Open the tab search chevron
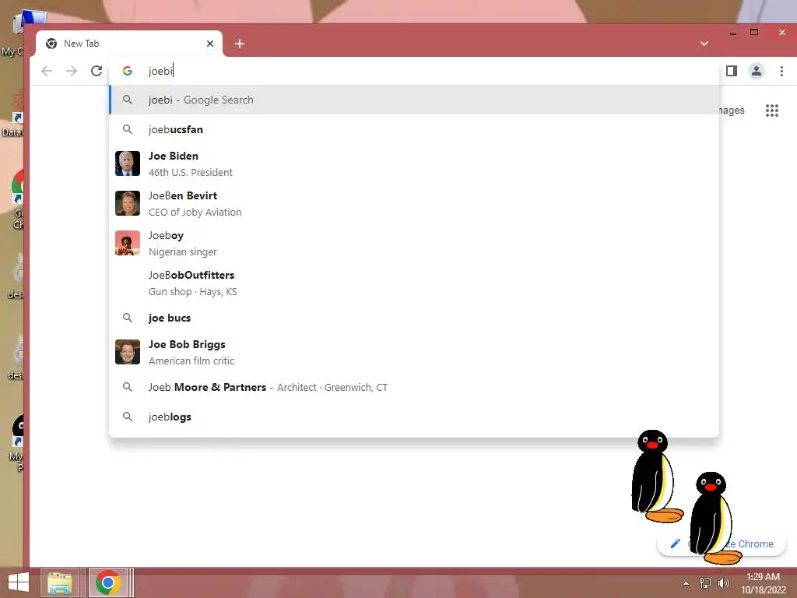Screen dimensions: 797x598 coord(704,44)
